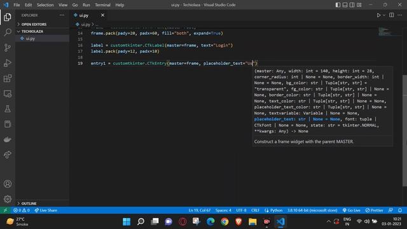Close the ui.py tab
Screen dimensions: 407x229
pyautogui.click(x=102, y=15)
